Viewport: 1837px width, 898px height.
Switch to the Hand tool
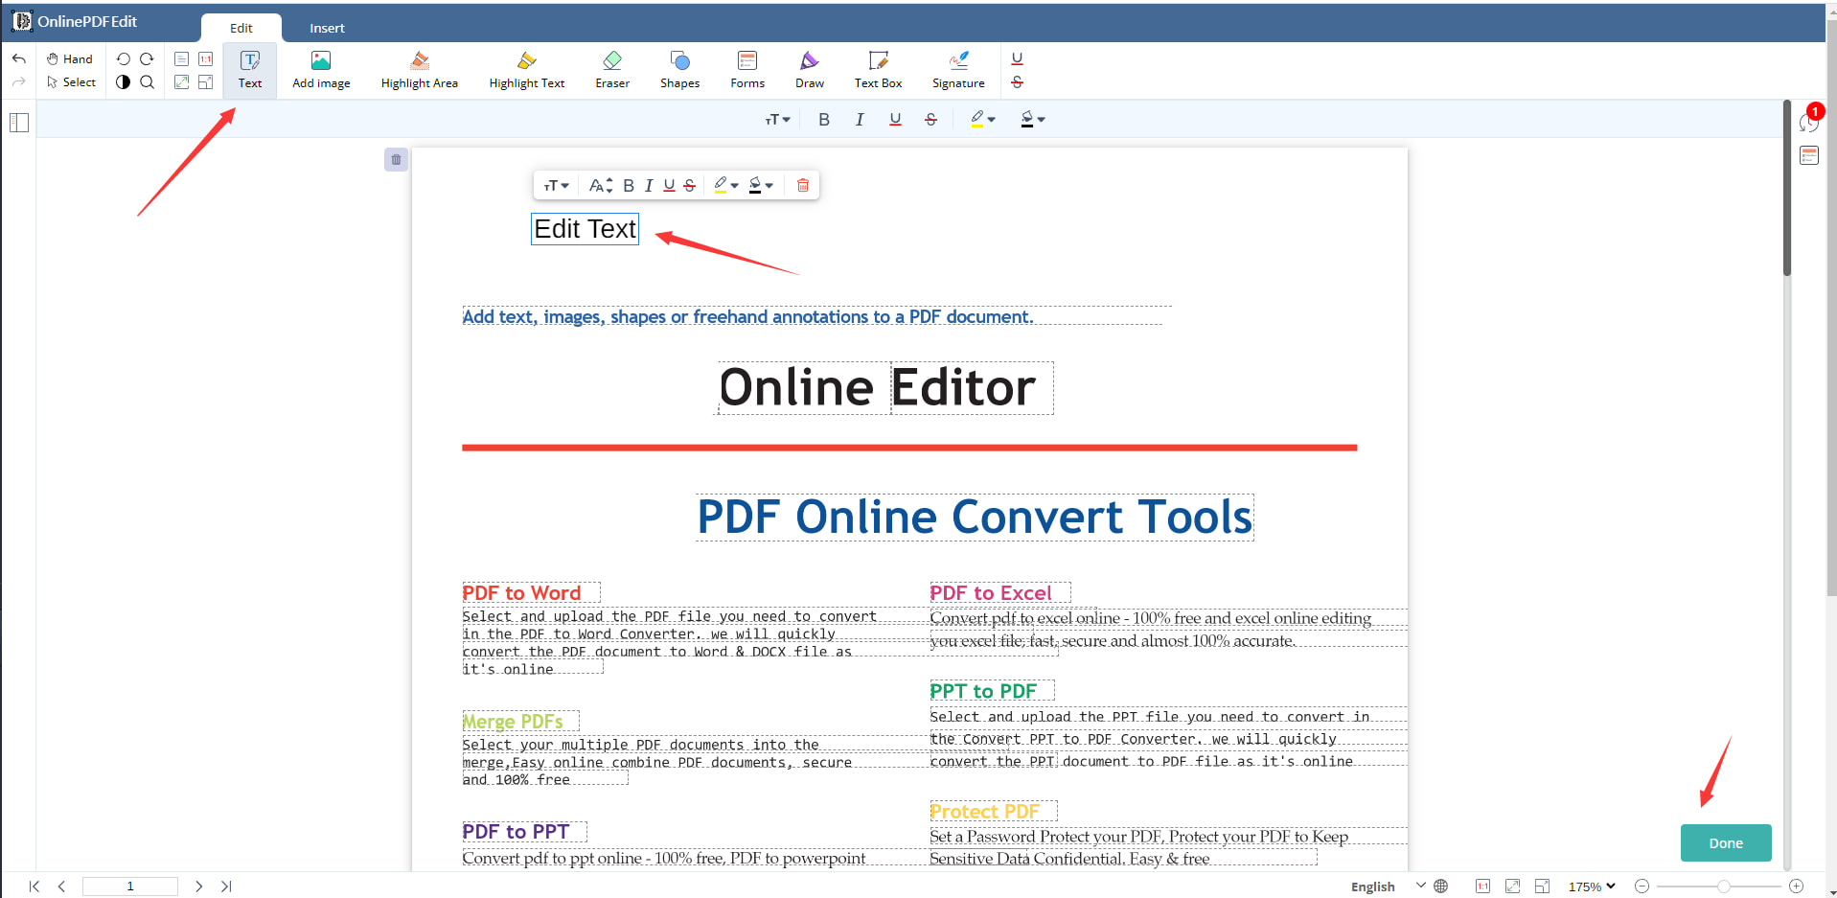point(69,58)
